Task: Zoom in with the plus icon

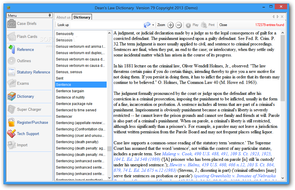Action: point(170,25)
